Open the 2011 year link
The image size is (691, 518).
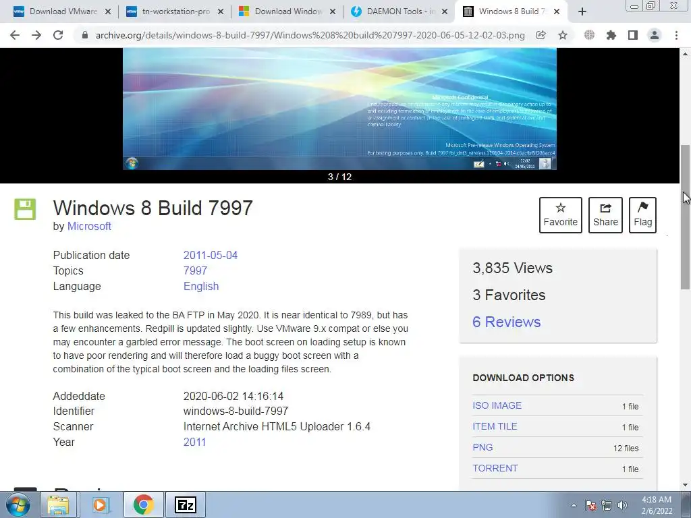tap(194, 442)
